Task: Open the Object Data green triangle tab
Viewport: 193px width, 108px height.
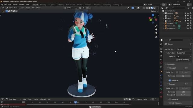Action: [161, 89]
